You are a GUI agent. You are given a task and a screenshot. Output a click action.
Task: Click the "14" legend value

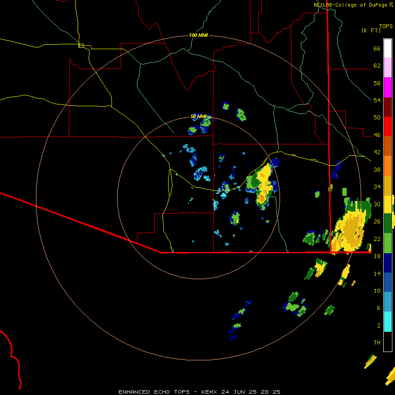tap(377, 273)
